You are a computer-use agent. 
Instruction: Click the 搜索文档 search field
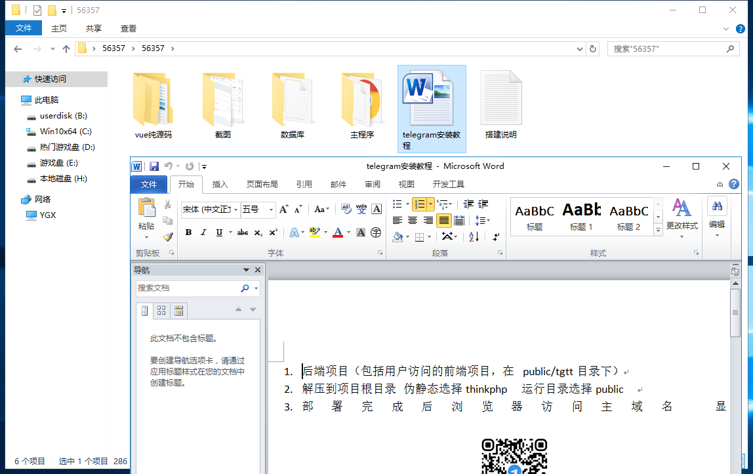[x=184, y=287]
